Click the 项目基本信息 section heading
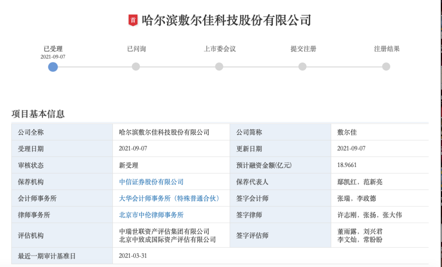The height and width of the screenshot is (267, 442). [x=38, y=114]
